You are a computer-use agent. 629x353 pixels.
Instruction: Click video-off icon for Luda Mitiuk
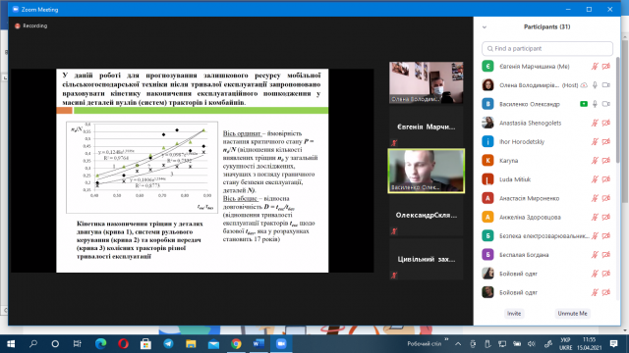[606, 179]
